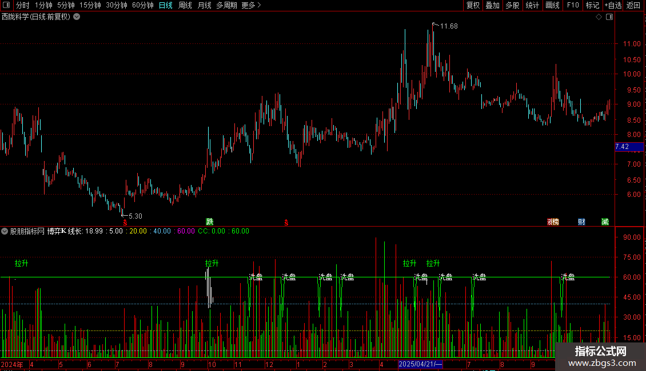Click the 2025/04/21 date marker on timeline
This screenshot has width=646, height=371.
(420, 364)
